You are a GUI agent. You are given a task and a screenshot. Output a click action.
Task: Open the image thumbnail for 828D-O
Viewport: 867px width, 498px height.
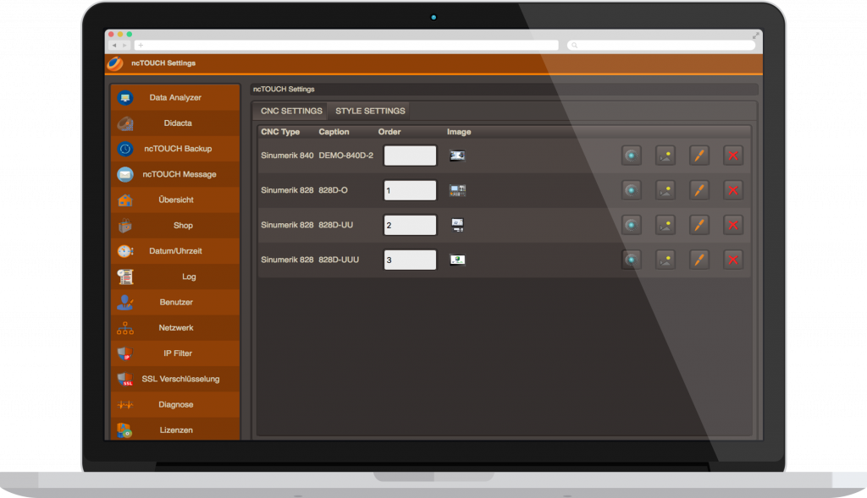[x=457, y=190]
